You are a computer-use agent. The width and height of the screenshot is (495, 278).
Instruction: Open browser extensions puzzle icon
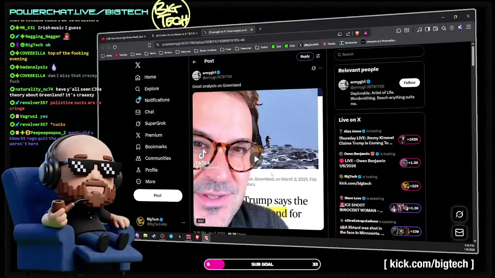click(398, 31)
